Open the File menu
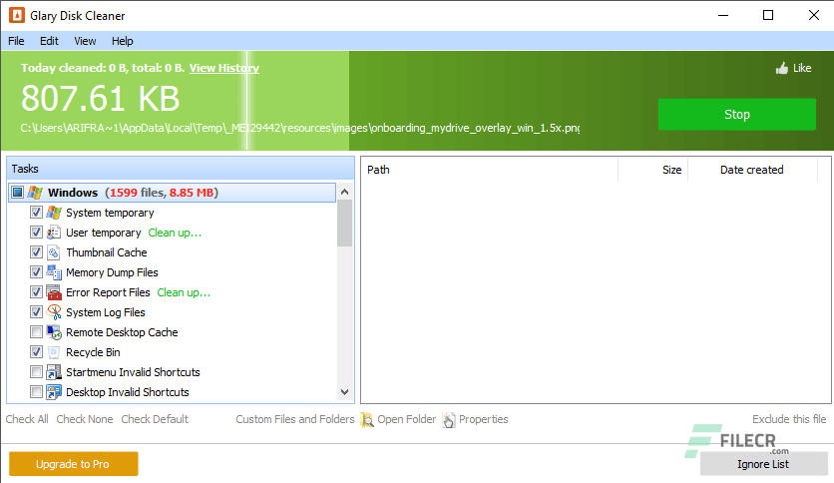The height and width of the screenshot is (483, 834). tap(16, 41)
